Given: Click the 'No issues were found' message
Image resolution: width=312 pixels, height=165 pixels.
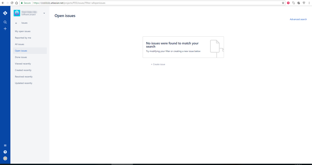Looking at the screenshot, I should [x=172, y=45].
